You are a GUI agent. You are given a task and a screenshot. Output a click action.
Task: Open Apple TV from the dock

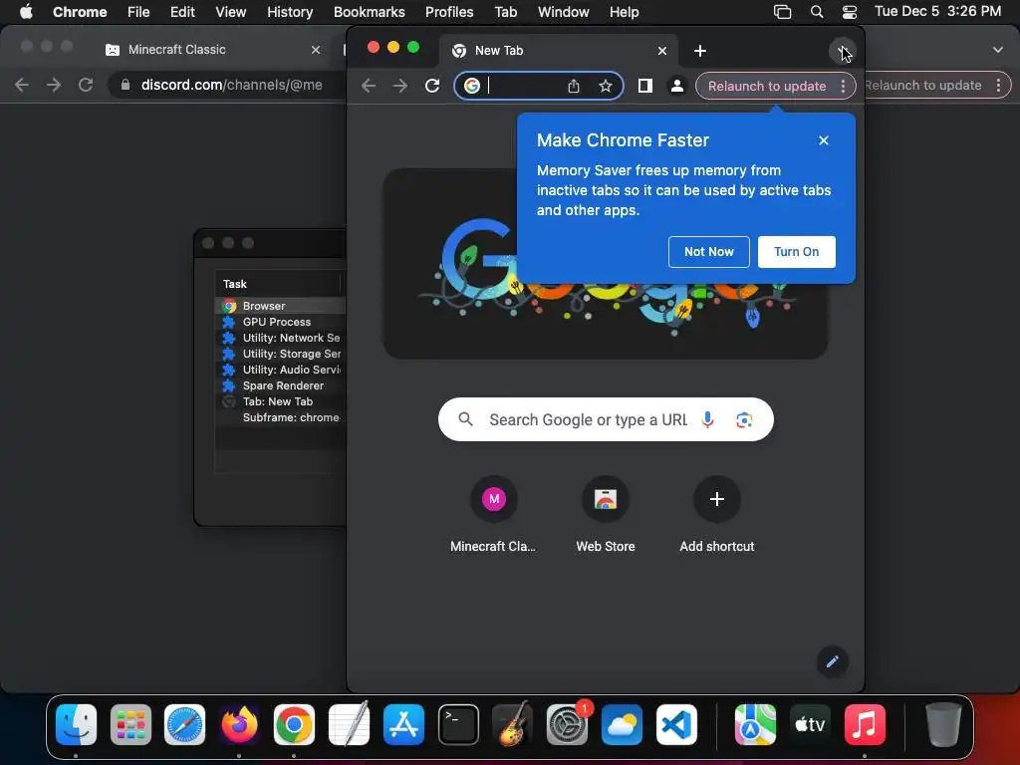(x=810, y=724)
